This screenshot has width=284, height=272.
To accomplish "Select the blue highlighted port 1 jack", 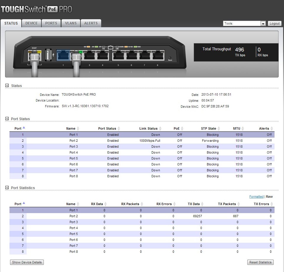I will (x=63, y=55).
